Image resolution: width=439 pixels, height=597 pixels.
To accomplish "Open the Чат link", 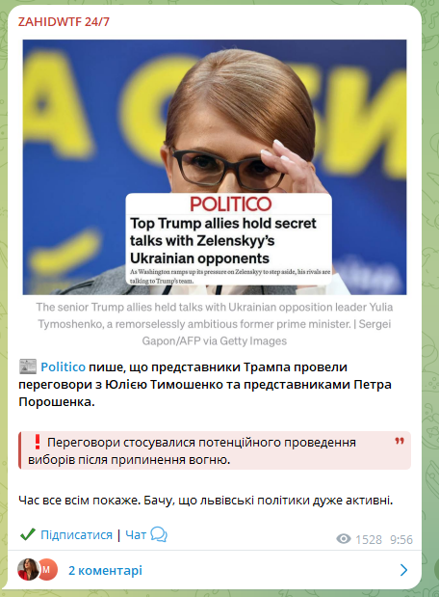I will pos(136,535).
